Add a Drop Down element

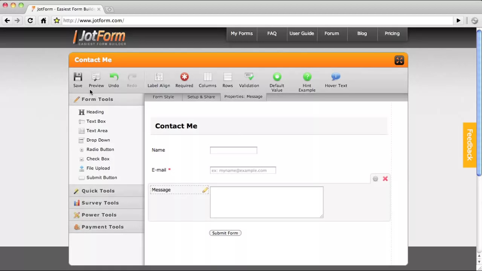94,140
